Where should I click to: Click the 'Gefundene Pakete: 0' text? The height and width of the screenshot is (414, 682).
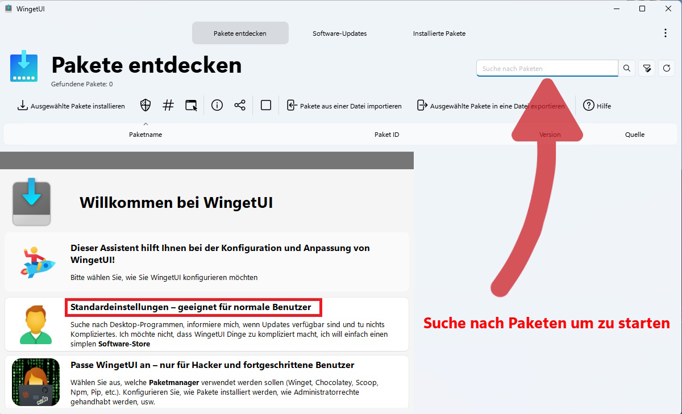click(82, 84)
